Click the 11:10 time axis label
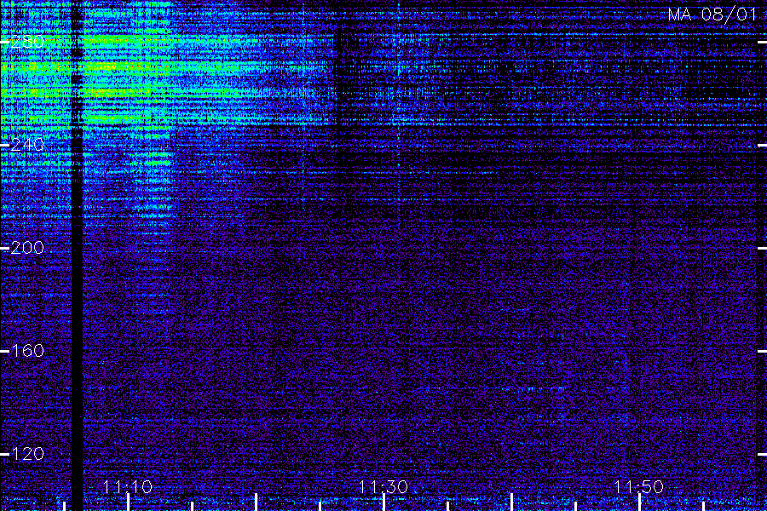767x511 pixels. pyautogui.click(x=128, y=487)
